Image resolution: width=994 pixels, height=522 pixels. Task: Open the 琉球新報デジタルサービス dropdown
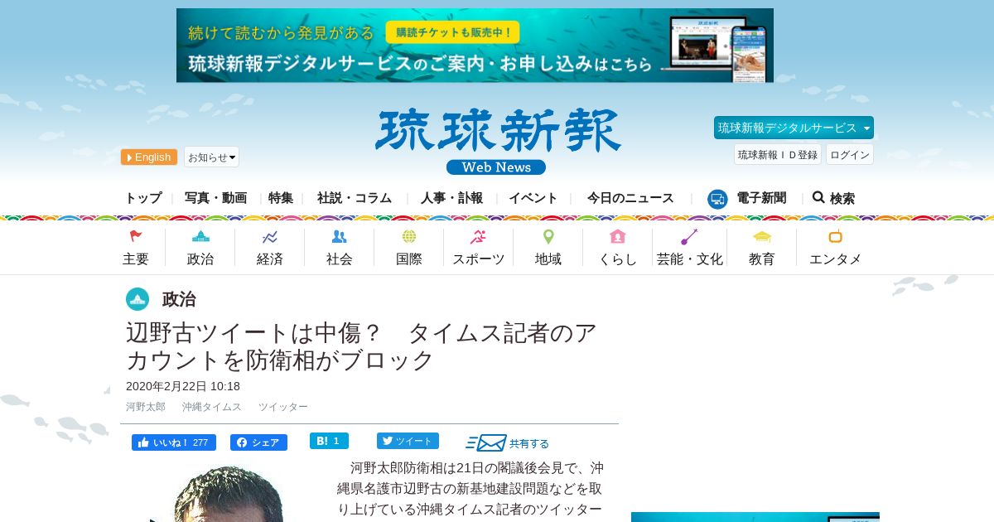tap(794, 128)
